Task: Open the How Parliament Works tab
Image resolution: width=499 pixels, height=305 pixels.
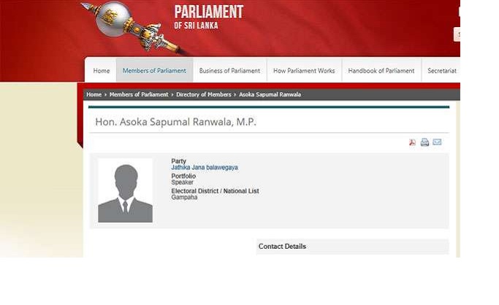Action: pyautogui.click(x=304, y=71)
